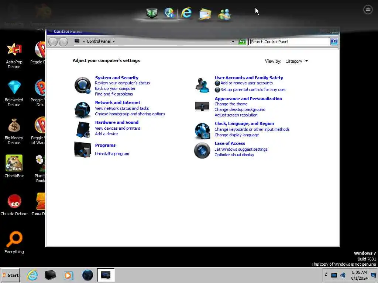Open User Accounts and Family Safety heading
Viewport: 378px width, 283px height.
[x=249, y=78]
